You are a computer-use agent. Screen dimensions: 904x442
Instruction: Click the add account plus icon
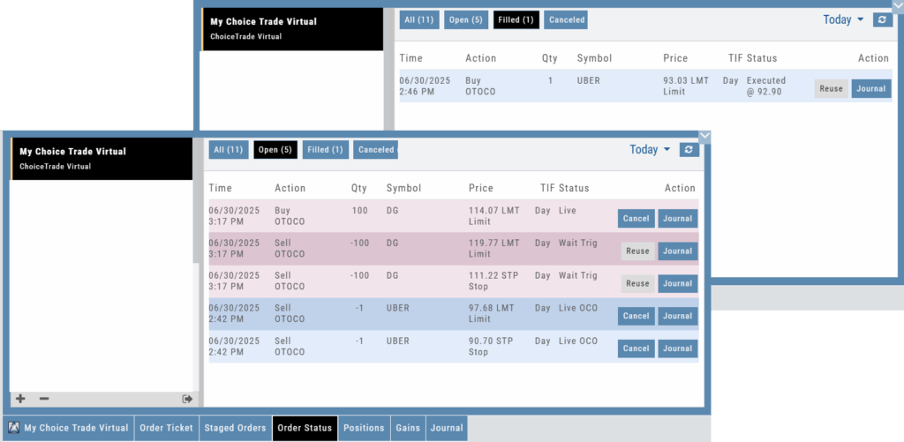pyautogui.click(x=19, y=399)
